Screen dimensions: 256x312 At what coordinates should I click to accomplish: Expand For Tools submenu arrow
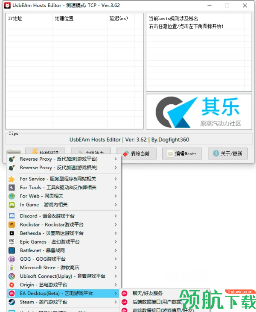tap(116, 188)
